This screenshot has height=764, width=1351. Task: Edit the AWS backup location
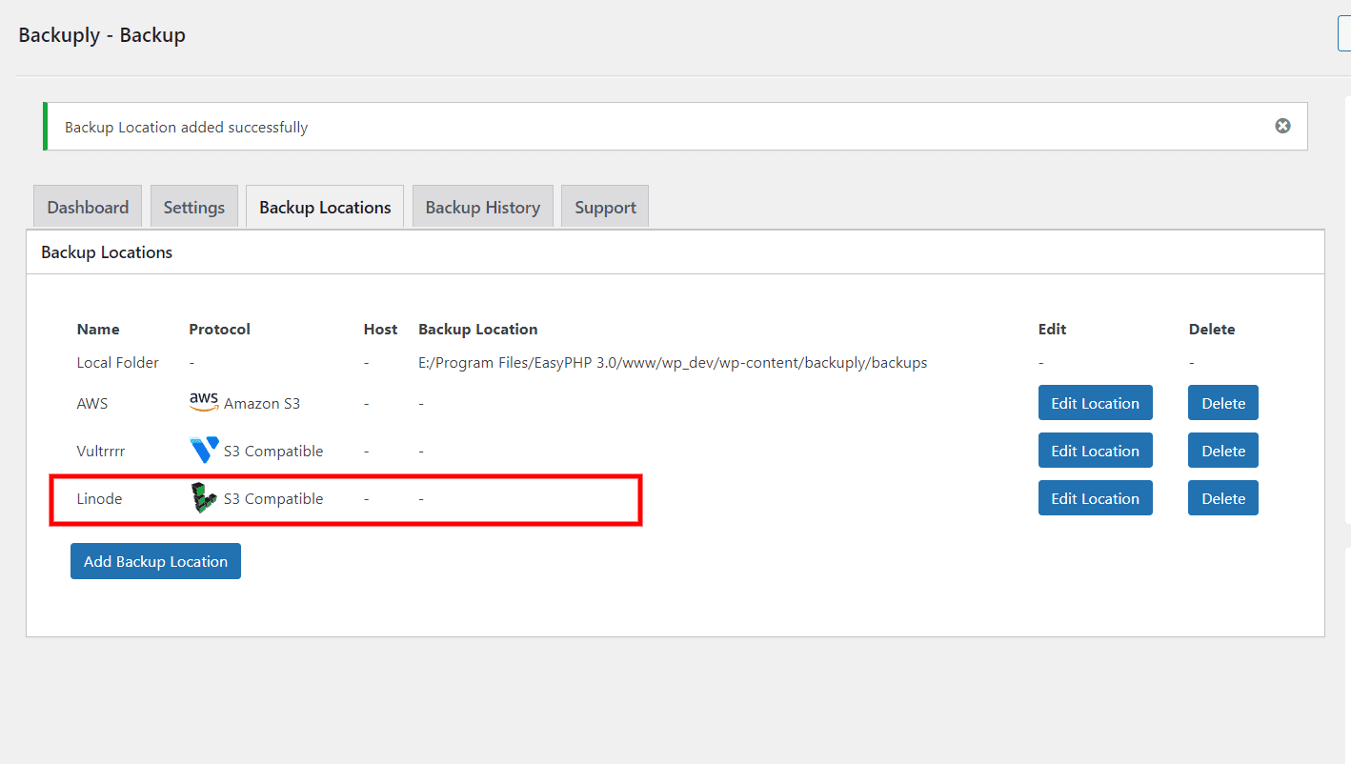pos(1095,402)
